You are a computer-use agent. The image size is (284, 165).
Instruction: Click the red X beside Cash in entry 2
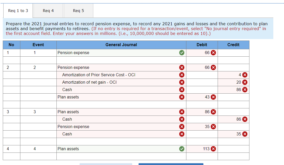tap(182, 90)
